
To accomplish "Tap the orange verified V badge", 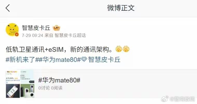I will [x=17, y=34].
